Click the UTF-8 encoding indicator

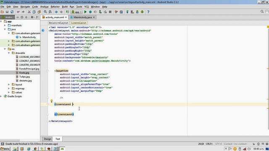[218, 144]
